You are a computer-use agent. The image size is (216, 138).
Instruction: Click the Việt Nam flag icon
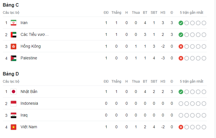pos(14,127)
